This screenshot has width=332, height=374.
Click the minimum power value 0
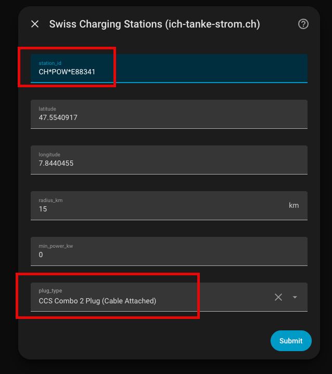[41, 255]
